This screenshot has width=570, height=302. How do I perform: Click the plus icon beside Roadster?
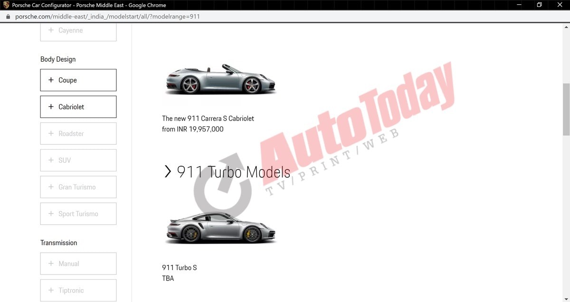[x=51, y=133]
